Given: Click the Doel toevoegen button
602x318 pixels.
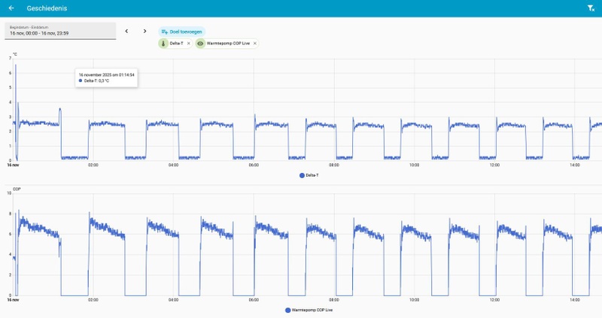Looking at the screenshot, I should coord(181,32).
